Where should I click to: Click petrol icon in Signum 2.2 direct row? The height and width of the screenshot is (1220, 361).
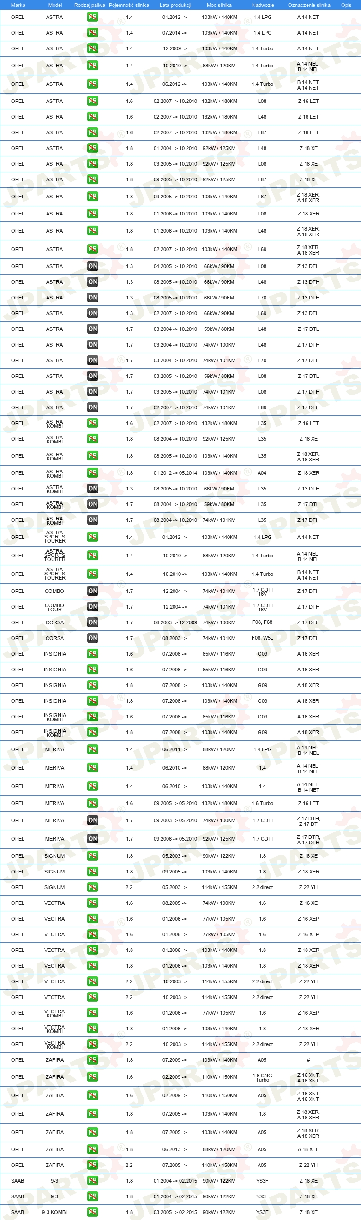tap(93, 887)
